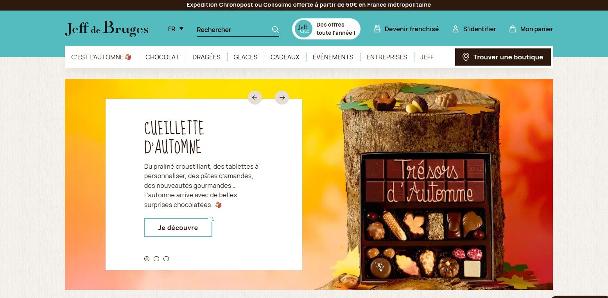Click the search magnifier icon
Screen dimensions: 608x298
click(275, 30)
